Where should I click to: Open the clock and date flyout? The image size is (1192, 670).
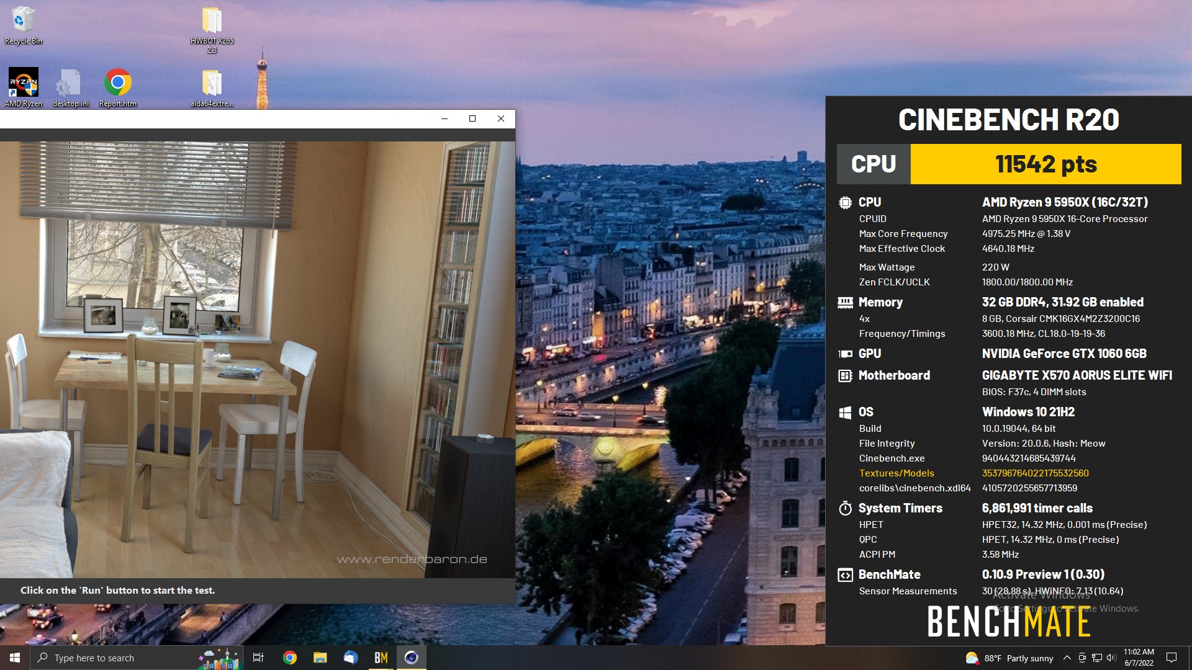click(1139, 658)
